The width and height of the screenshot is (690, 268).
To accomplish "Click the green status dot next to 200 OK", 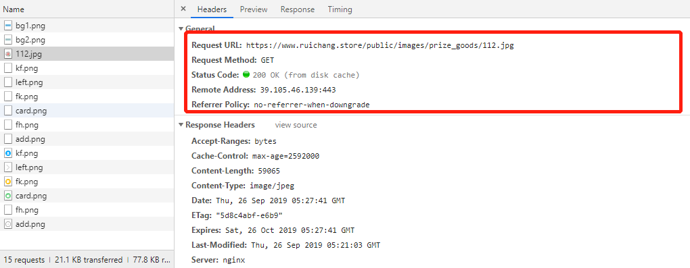I will (246, 75).
